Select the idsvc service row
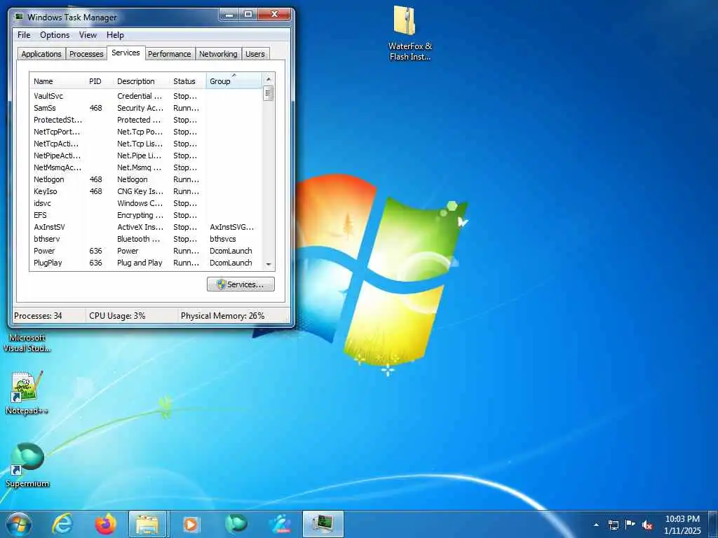The width and height of the screenshot is (718, 538). 146,203
